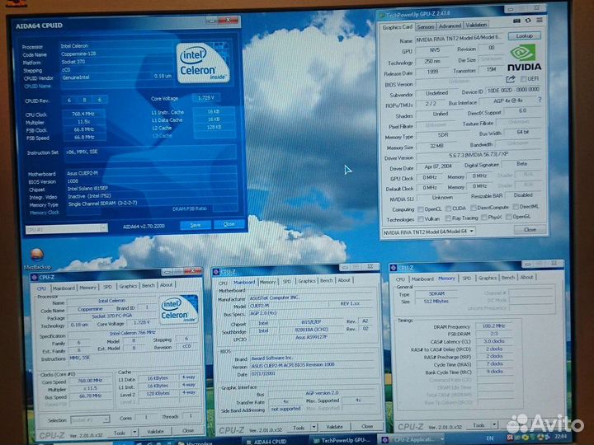Click the Celeron logo in CPU-Z CPU tab
This screenshot has height=445, width=594.
click(x=179, y=309)
